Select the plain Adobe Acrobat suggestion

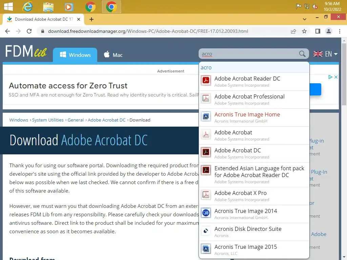pos(254,135)
